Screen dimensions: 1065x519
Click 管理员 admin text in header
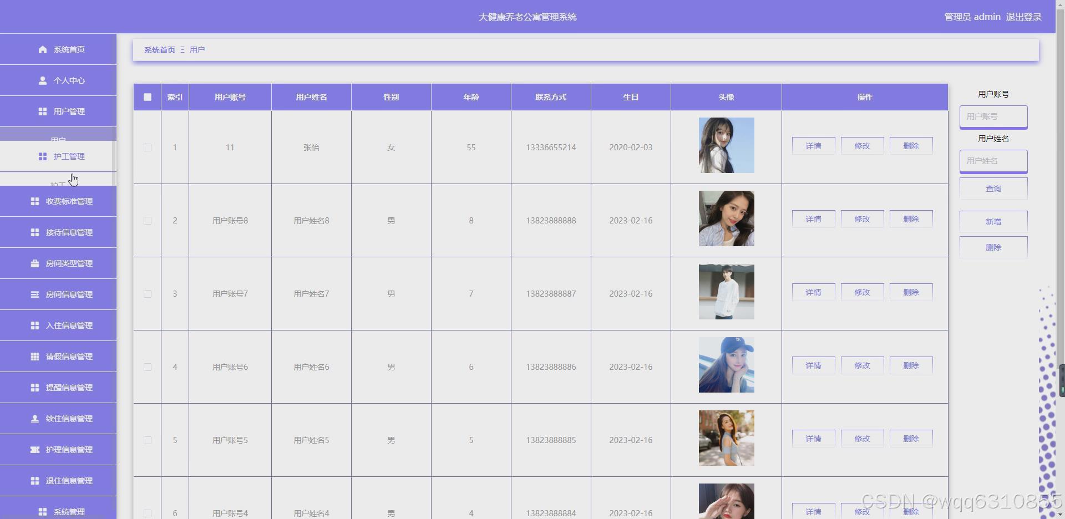tap(972, 17)
